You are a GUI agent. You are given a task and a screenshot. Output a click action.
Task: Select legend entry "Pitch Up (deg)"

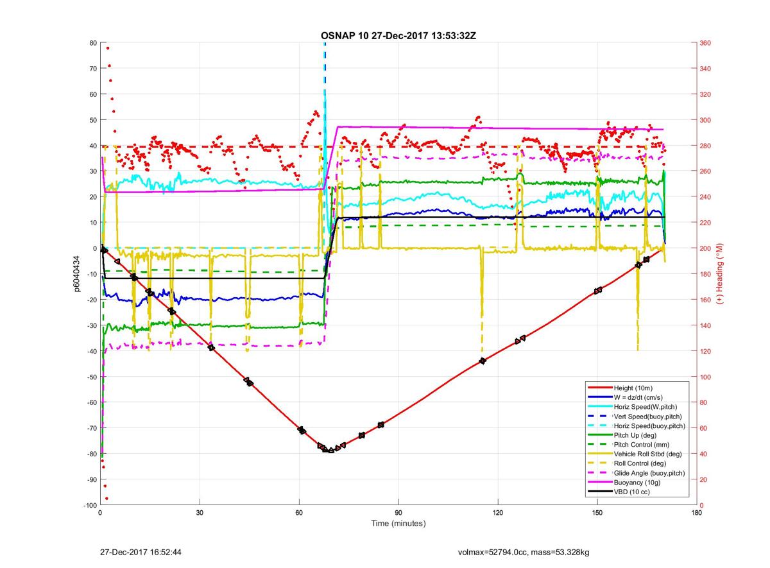click(634, 435)
